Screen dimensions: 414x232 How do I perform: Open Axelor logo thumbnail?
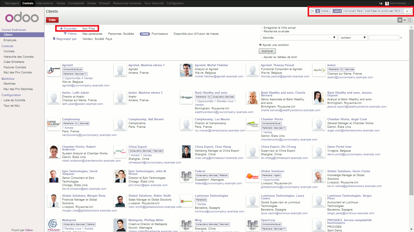pos(319,70)
